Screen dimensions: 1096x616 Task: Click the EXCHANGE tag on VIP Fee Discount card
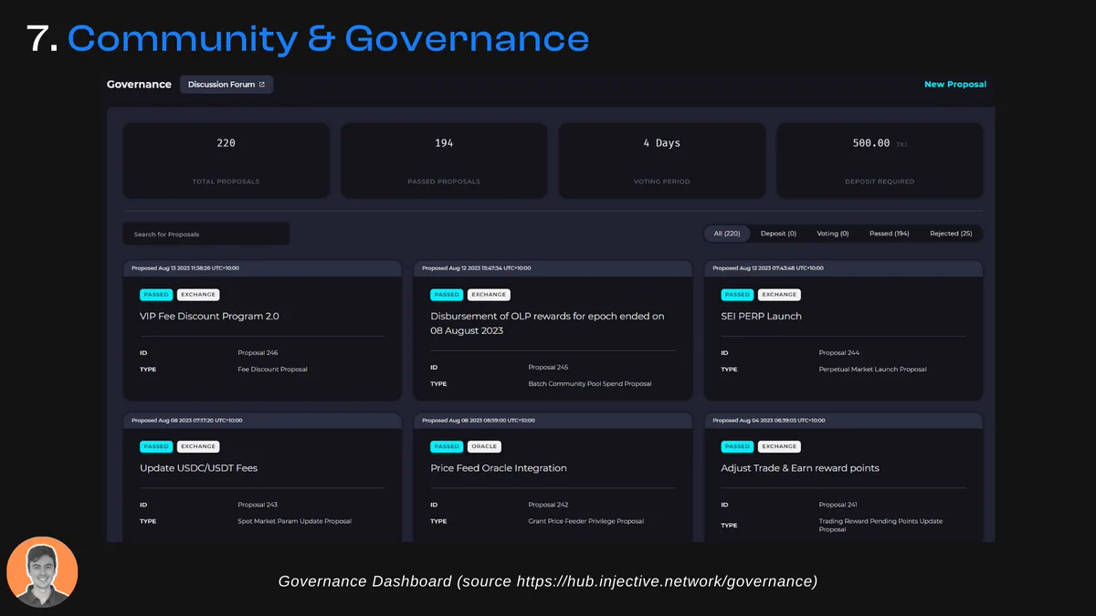tap(198, 295)
